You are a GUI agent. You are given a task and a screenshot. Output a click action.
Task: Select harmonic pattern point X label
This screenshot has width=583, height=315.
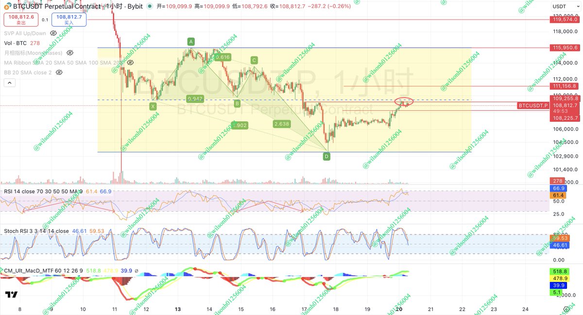[154, 106]
